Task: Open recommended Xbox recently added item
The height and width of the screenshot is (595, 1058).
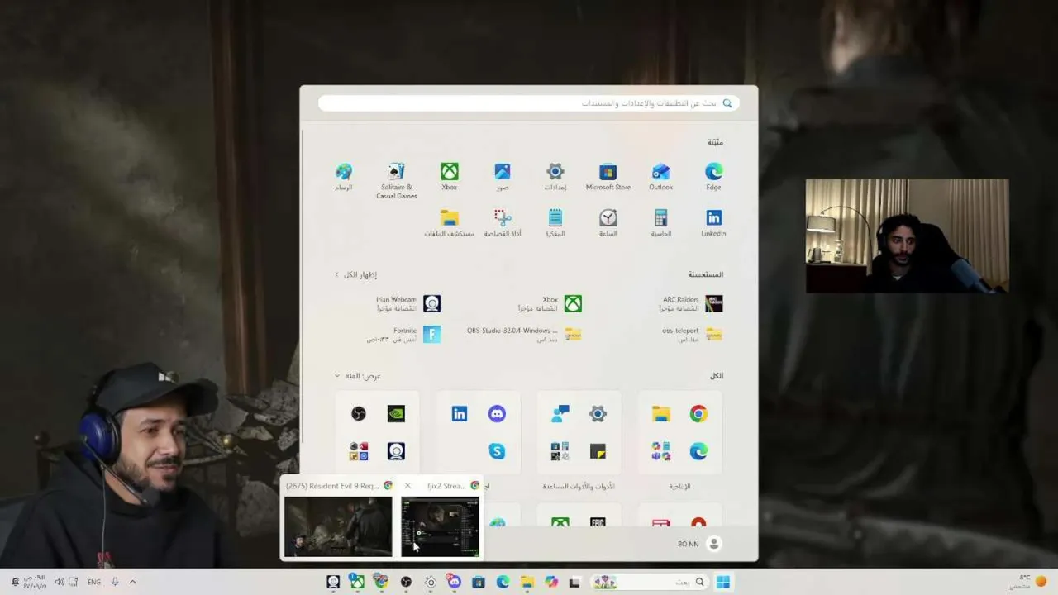Action: coord(550,303)
